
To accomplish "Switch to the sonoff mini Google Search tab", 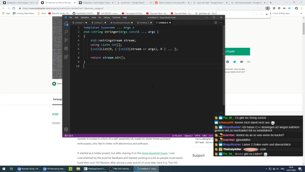I will [x=133, y=3].
